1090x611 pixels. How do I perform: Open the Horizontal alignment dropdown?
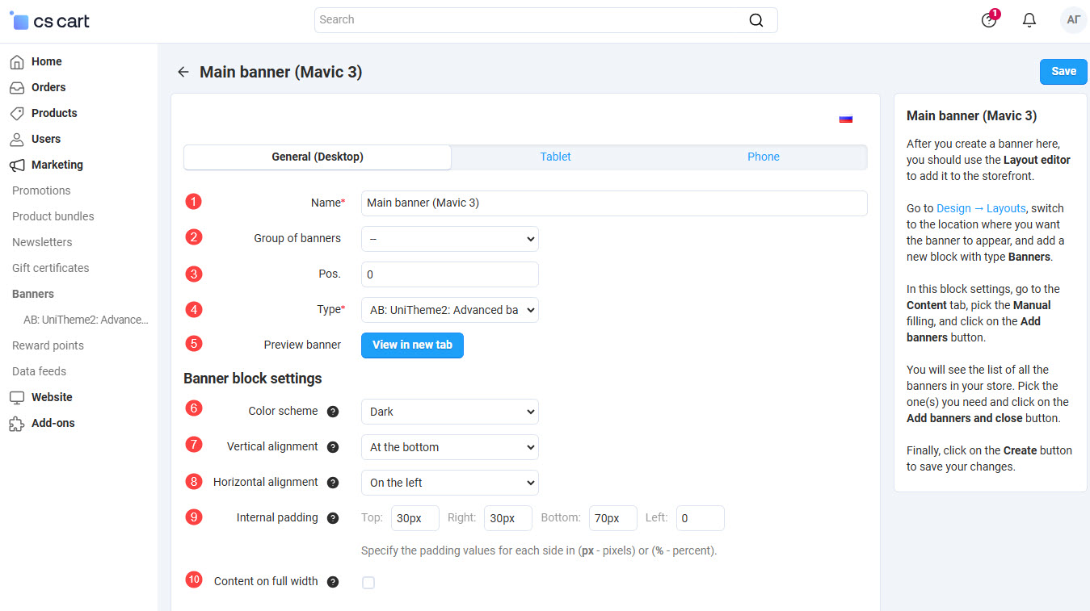(x=450, y=483)
